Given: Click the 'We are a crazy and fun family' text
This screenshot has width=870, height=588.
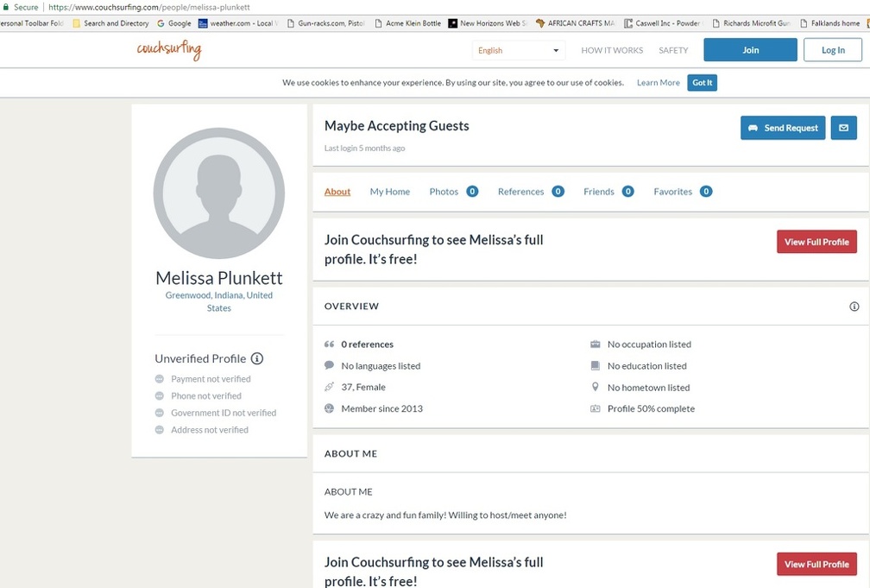Looking at the screenshot, I should pos(445,515).
